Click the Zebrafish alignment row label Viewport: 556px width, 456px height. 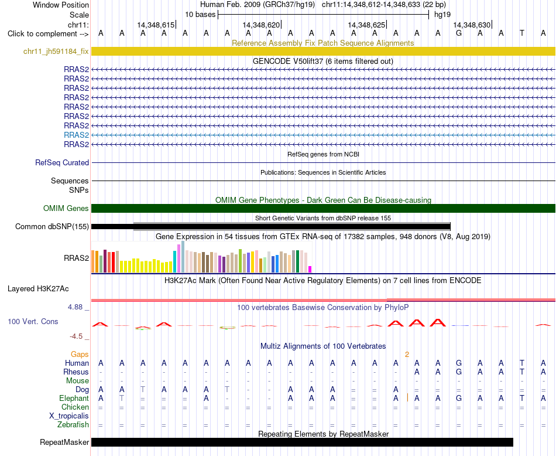point(73,424)
